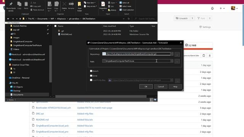Enable the Branch checkbox
This screenshot has height=137, width=244.
coord(91,71)
